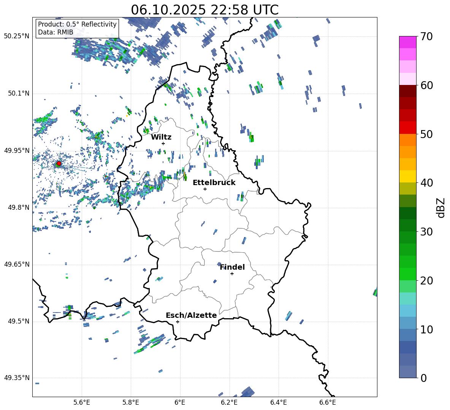Click the 6.4°E longitude label
The width and height of the screenshot is (450, 410).
(278, 402)
